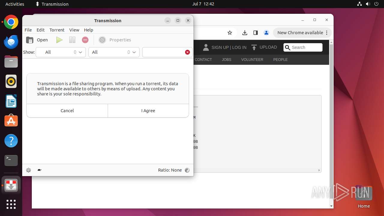
Task: Click the torrent filter text field
Action: click(x=167, y=52)
